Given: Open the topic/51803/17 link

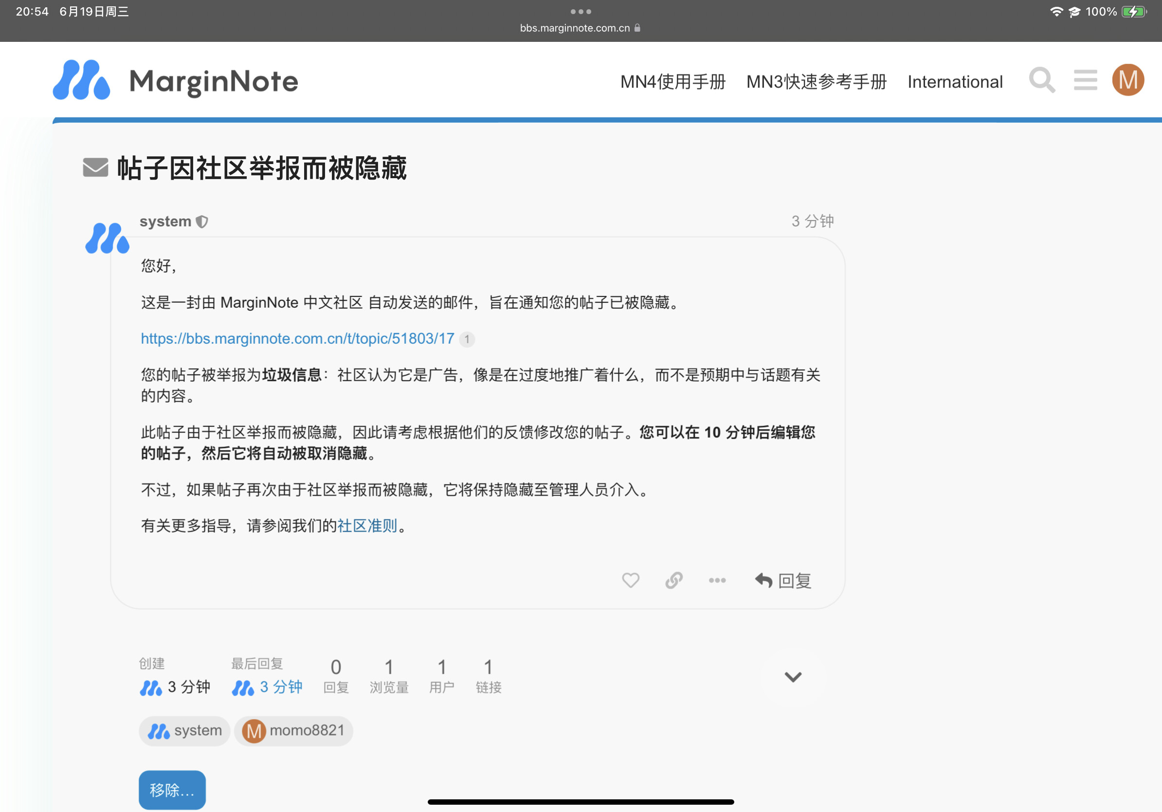Looking at the screenshot, I should coord(298,339).
